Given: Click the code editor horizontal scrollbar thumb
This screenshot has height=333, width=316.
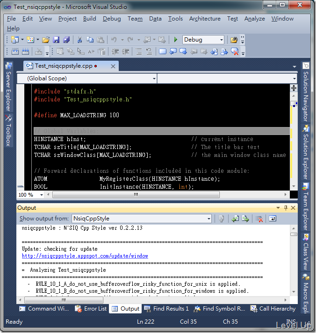Looking at the screenshot, I should (x=136, y=195).
